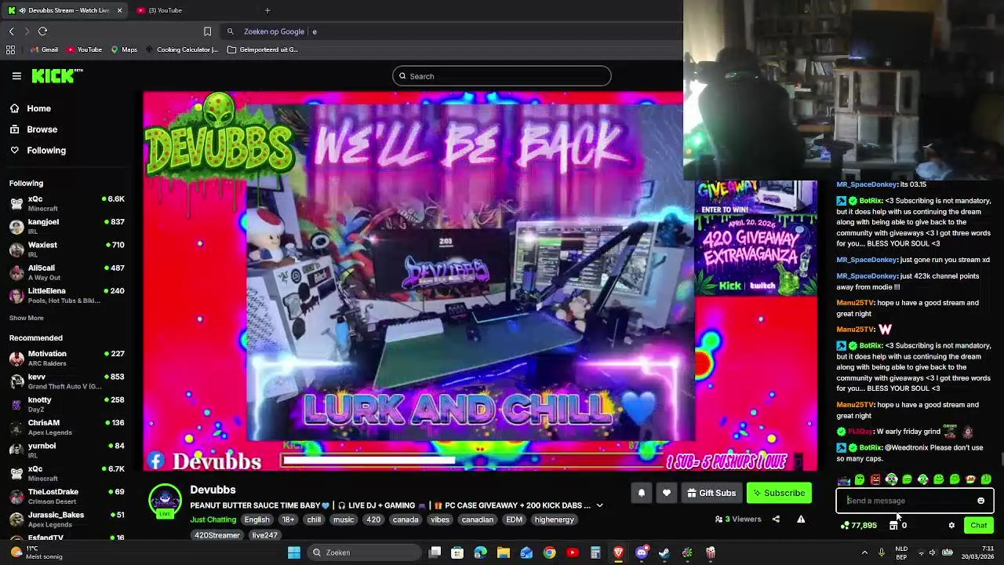Viewport: 1004px width, 565px height.
Task: Click the 3 Viewers count
Action: (738, 519)
